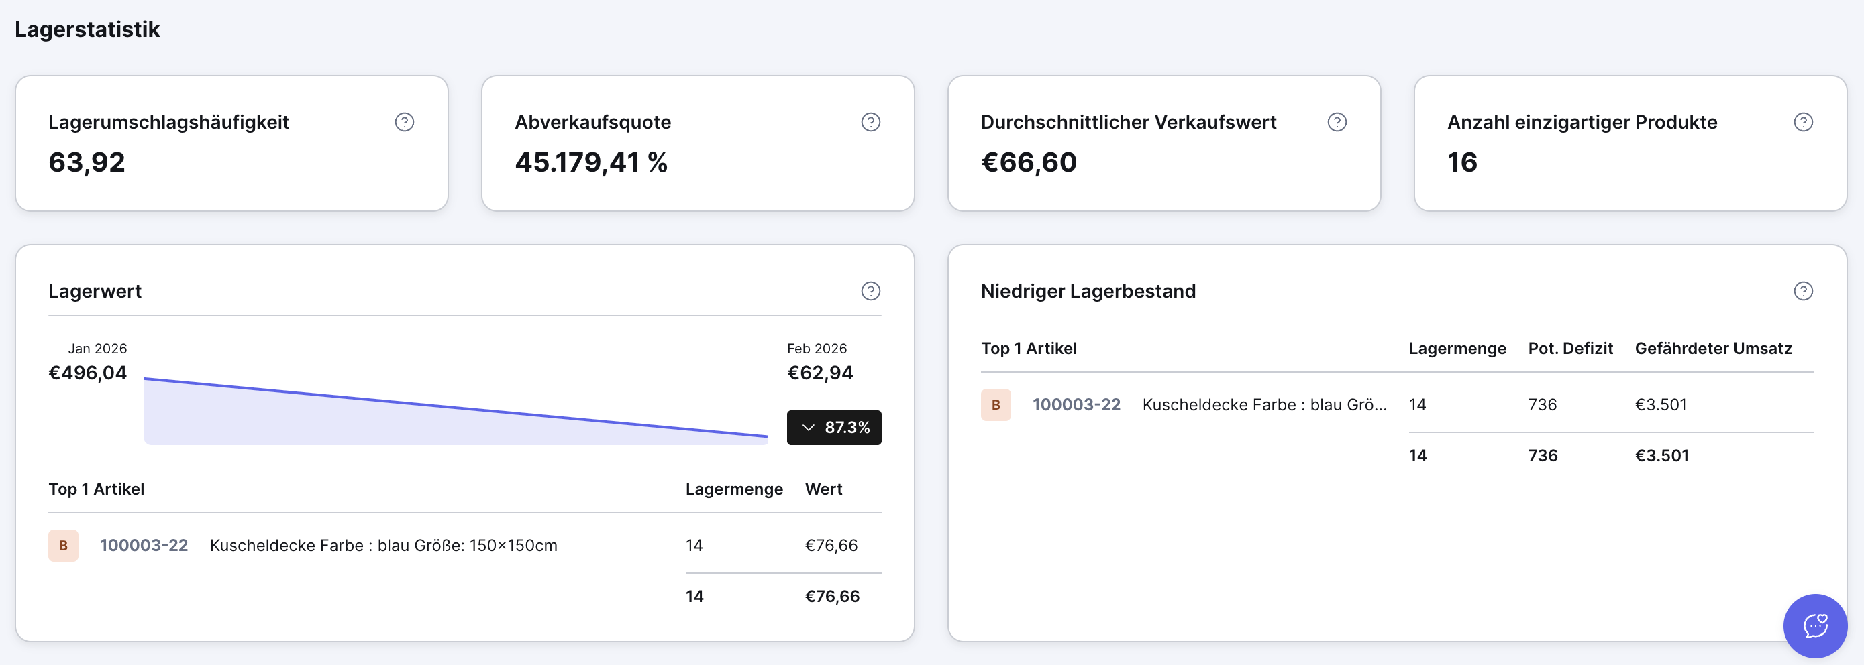Click the Feb 2026 value €62,94 label
The image size is (1864, 665).
820,373
